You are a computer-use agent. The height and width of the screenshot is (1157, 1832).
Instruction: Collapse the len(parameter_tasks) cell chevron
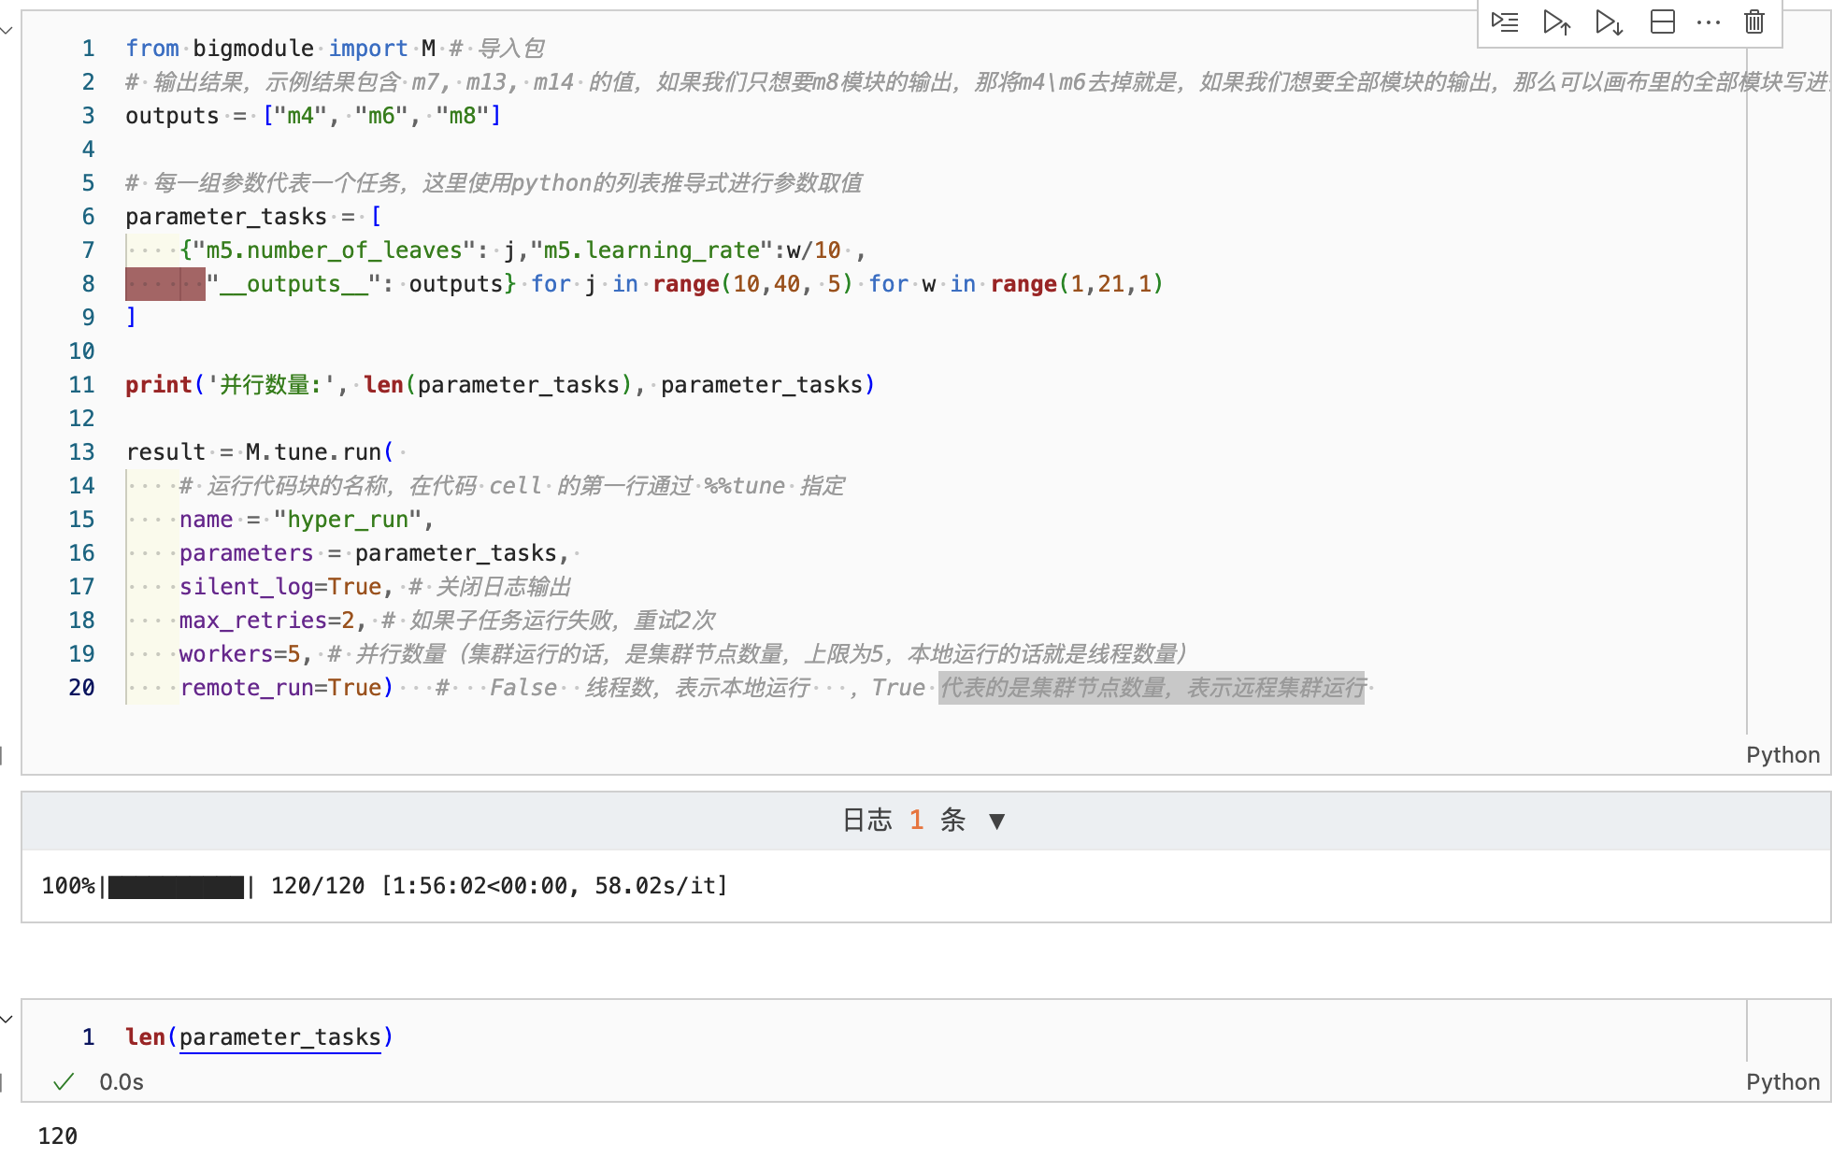click(x=7, y=1019)
